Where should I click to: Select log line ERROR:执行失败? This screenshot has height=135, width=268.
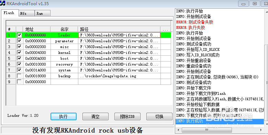click(x=190, y=27)
